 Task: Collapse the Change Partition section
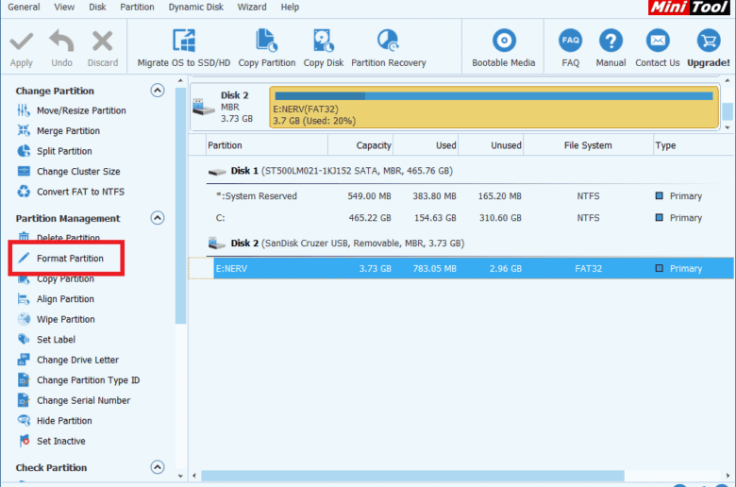[158, 91]
